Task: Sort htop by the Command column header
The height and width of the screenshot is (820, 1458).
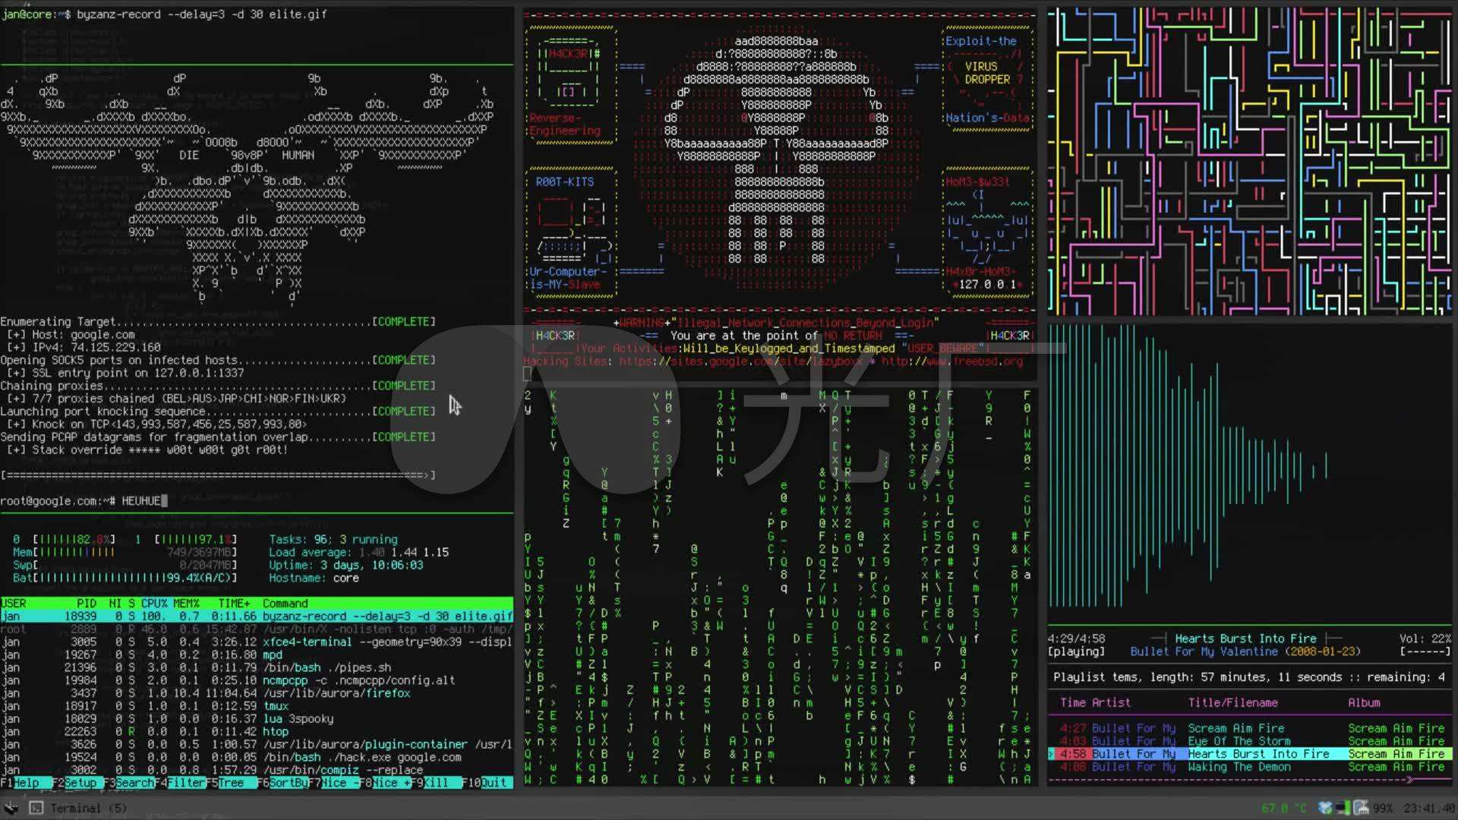Action: [285, 604]
